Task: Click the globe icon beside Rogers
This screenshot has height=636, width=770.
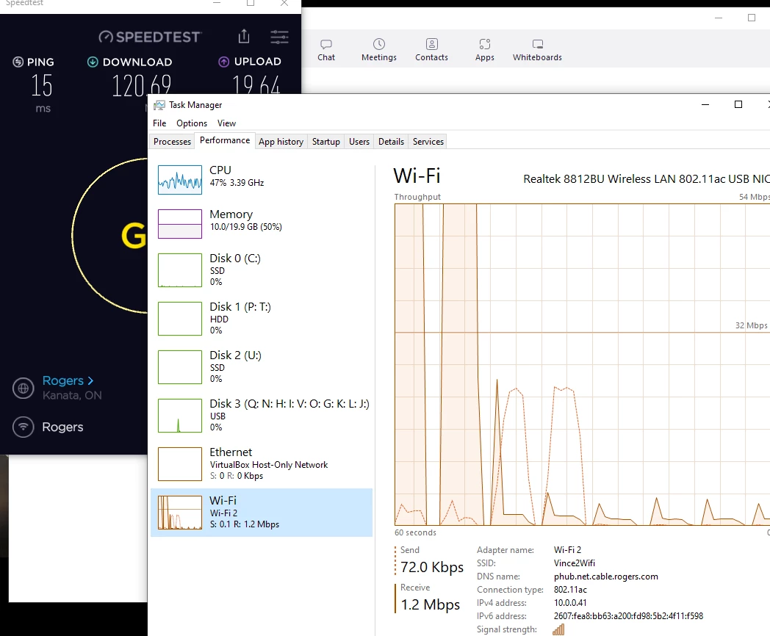Action: tap(23, 389)
